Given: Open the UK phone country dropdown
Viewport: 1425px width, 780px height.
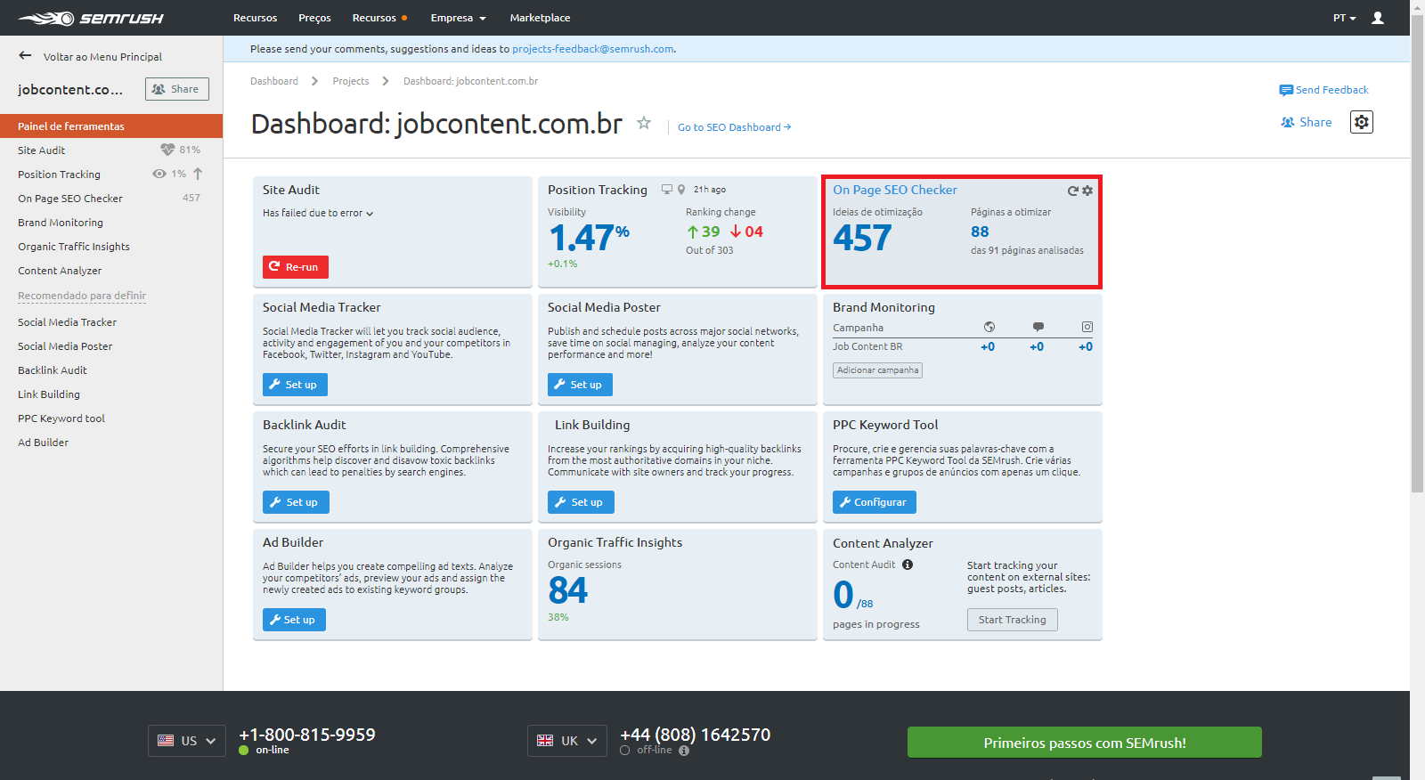Looking at the screenshot, I should coord(567,741).
